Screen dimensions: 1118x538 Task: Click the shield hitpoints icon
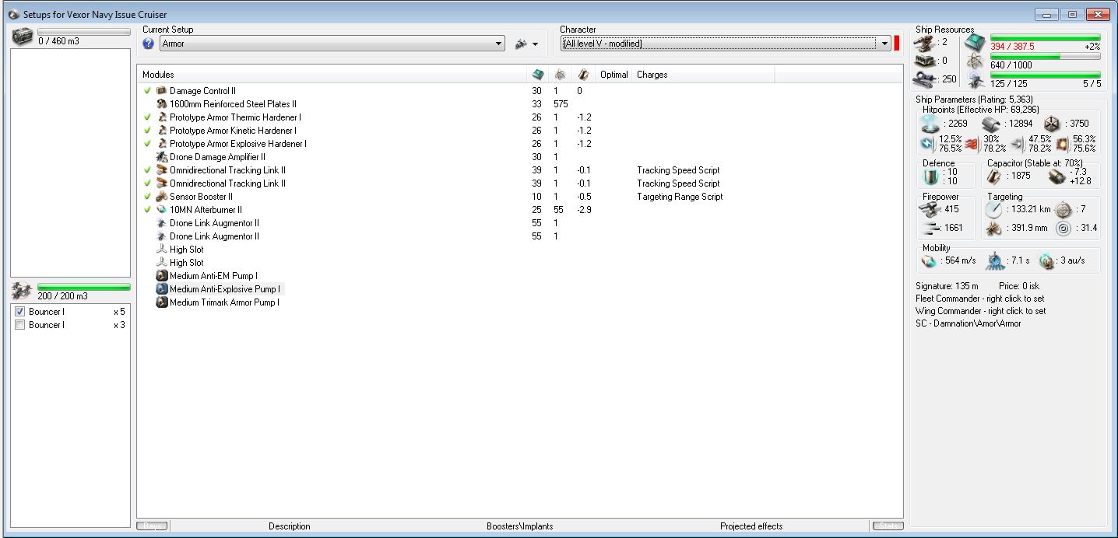(x=931, y=124)
